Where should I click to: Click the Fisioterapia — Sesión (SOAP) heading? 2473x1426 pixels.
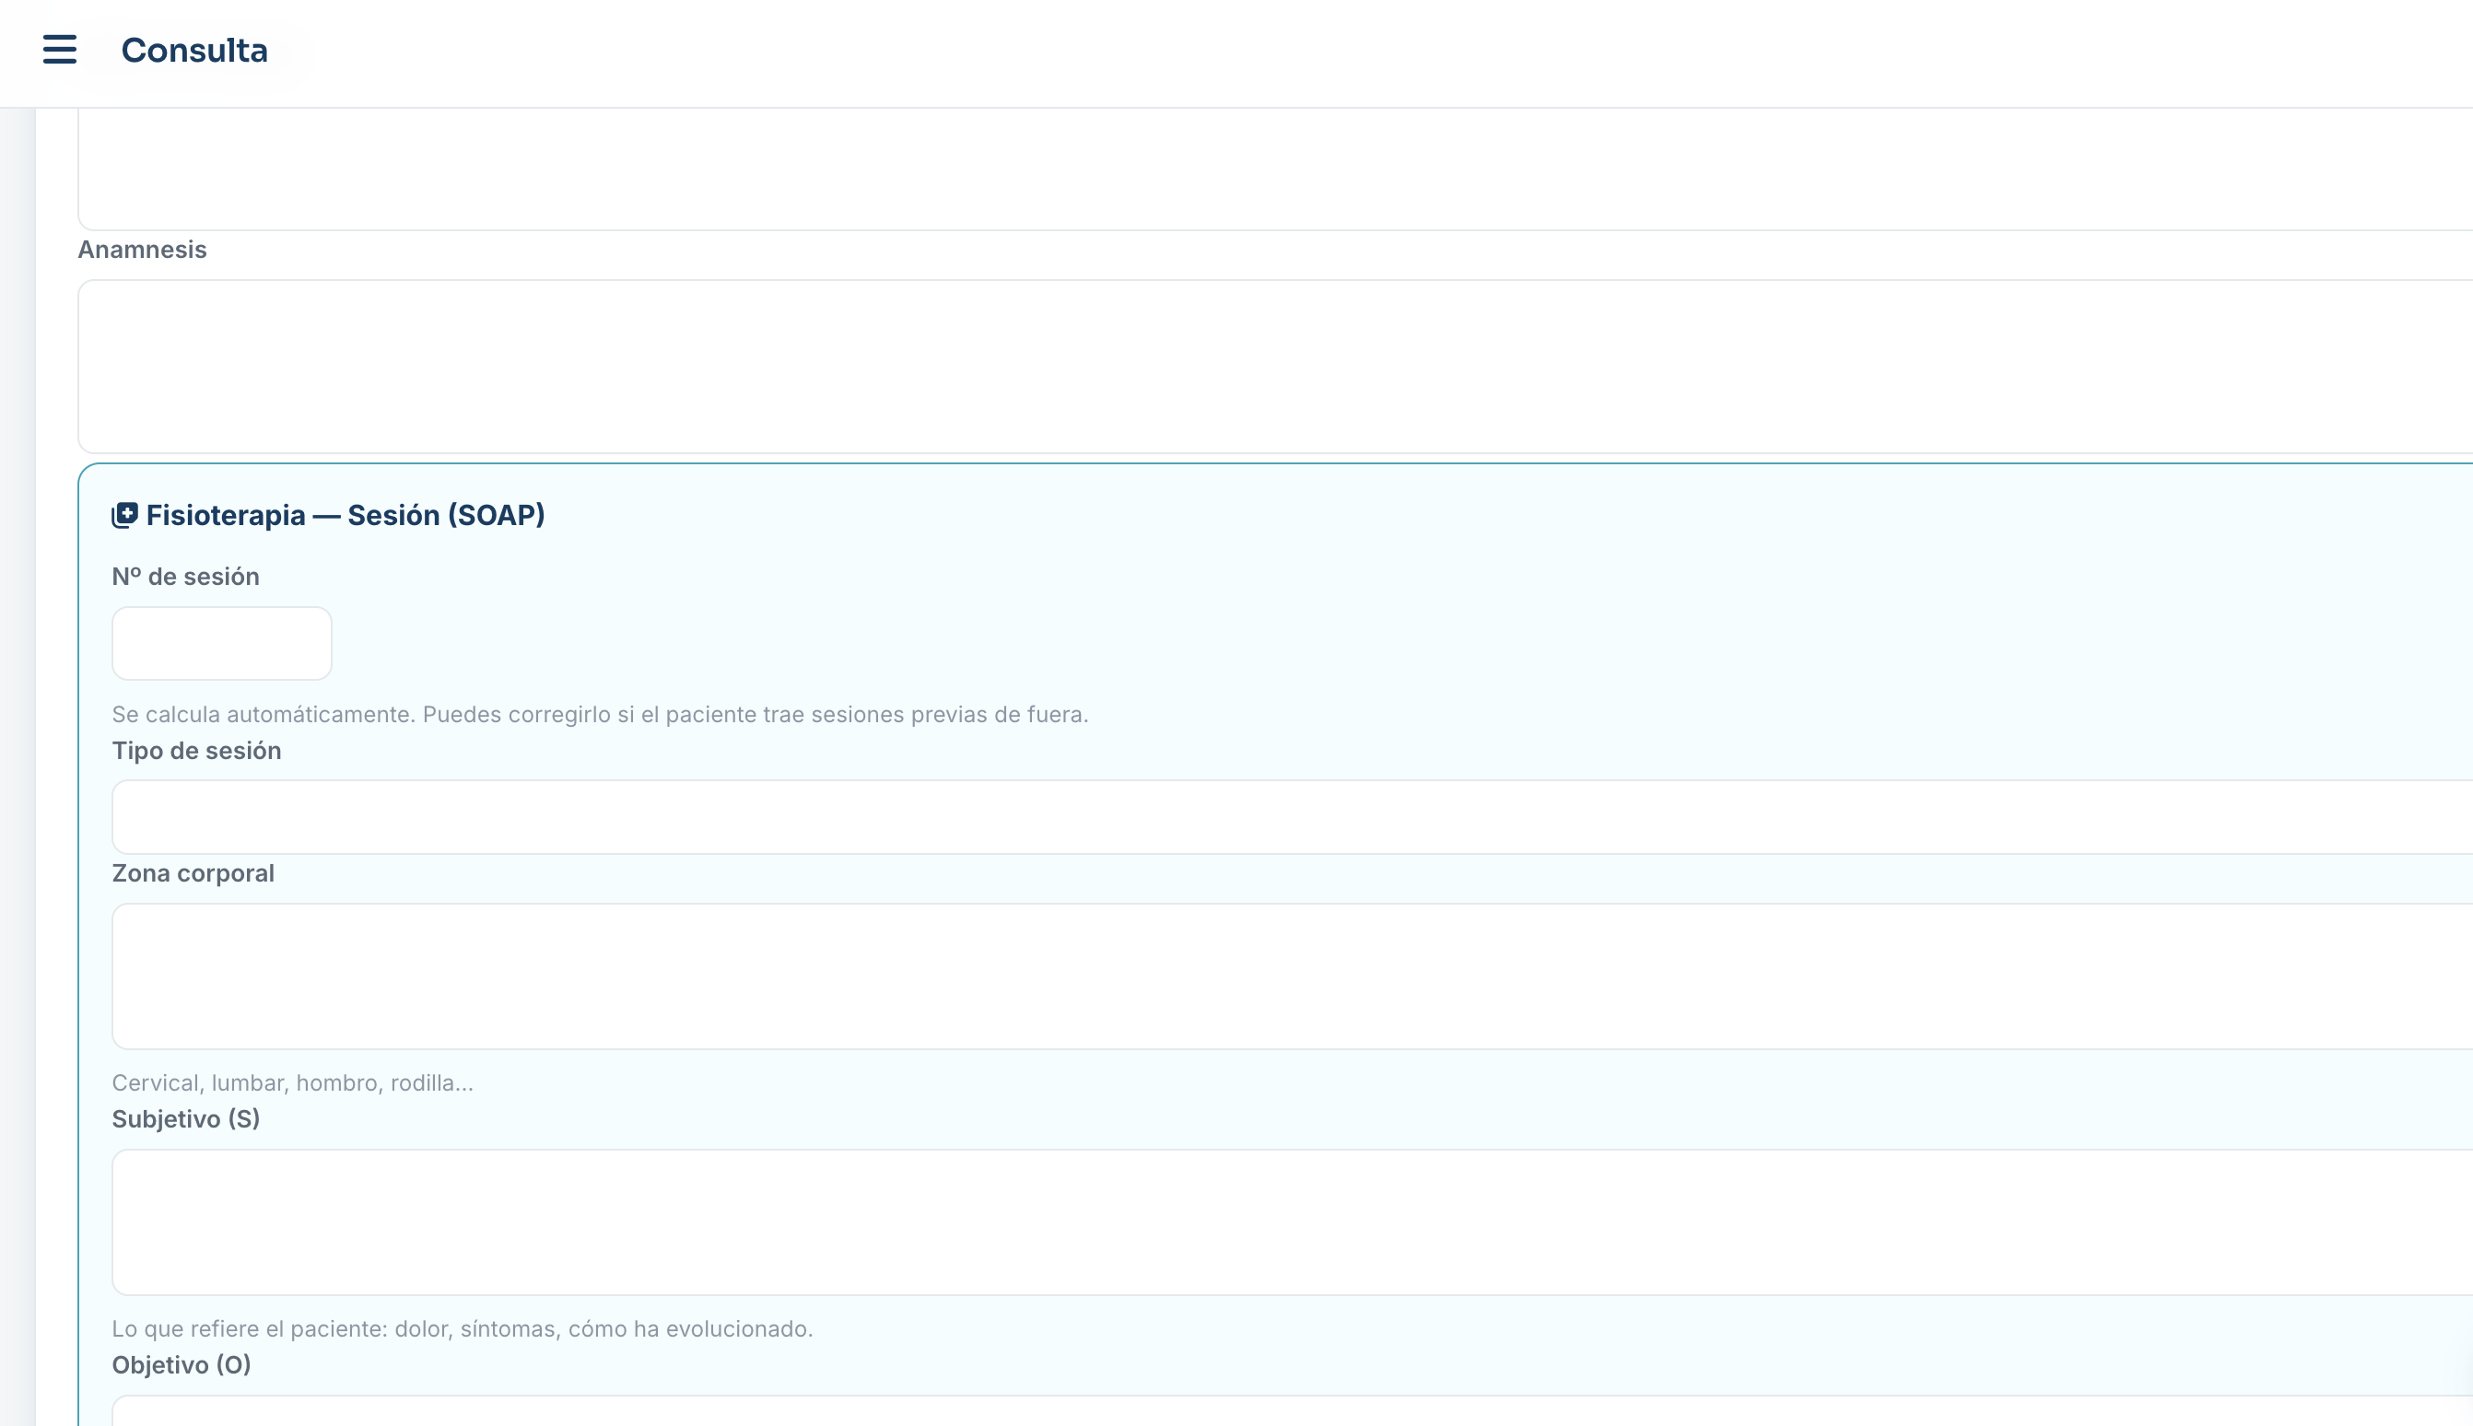click(346, 515)
